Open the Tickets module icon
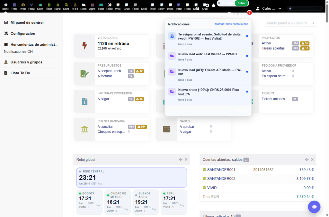The width and height of the screenshot is (329, 217). (x=101, y=5)
